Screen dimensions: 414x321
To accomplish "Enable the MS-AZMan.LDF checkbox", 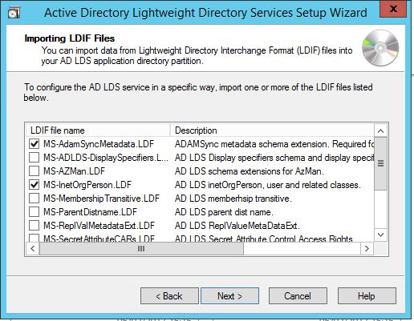I will (x=34, y=171).
